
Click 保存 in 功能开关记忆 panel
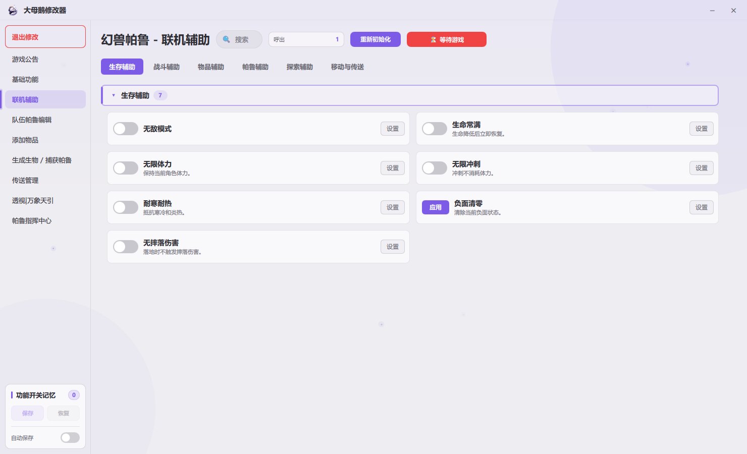click(28, 413)
